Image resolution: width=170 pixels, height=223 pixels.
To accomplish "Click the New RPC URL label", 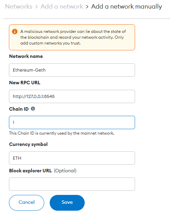I will click(25, 83).
